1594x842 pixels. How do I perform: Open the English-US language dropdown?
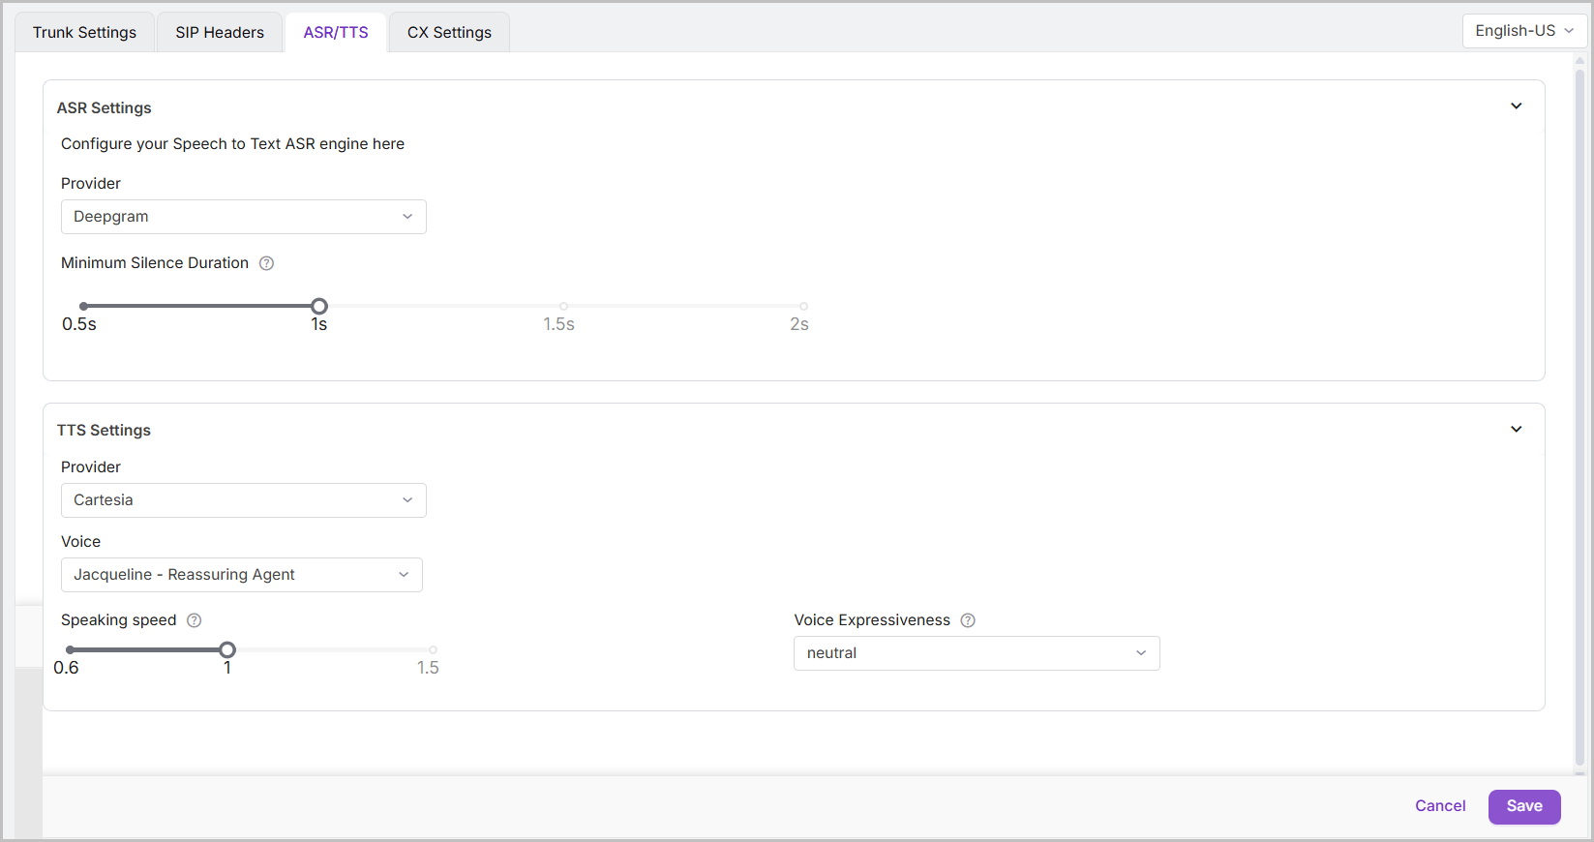click(x=1524, y=31)
